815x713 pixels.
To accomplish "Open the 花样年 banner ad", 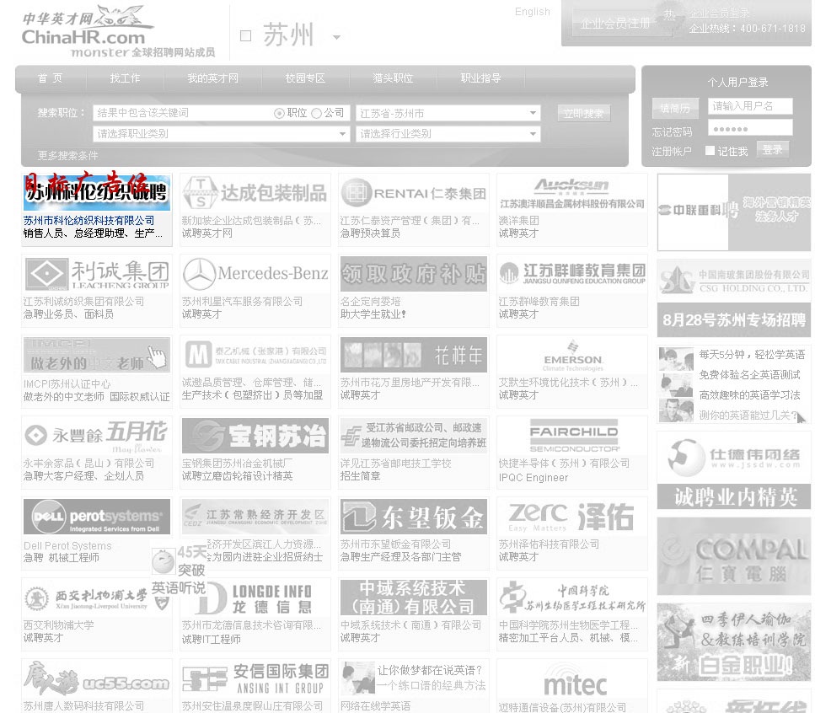I will pos(414,355).
